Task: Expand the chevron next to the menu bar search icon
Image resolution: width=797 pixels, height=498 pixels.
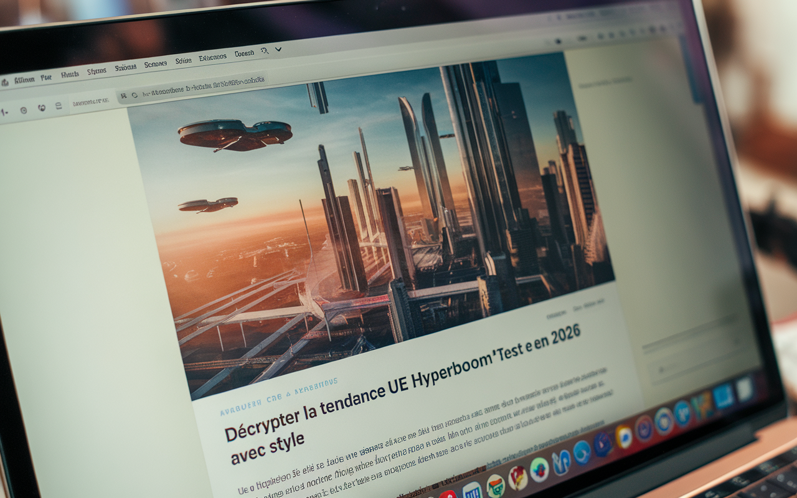Action: 278,49
